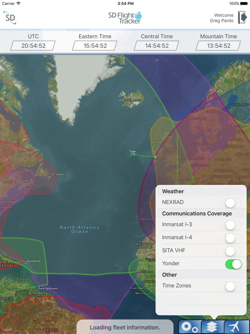Viewport: 250px width, 334px height.
Task: Tap the ICELAND map label
Action: click(132, 100)
